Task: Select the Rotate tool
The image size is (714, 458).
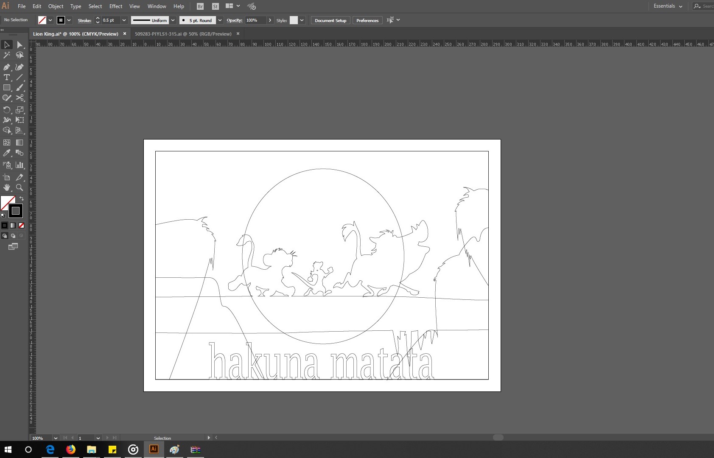Action: pyautogui.click(x=7, y=110)
